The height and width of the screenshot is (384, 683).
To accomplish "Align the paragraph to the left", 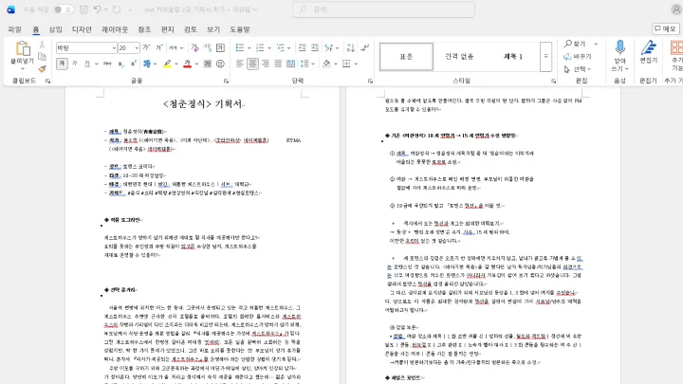I will pyautogui.click(x=240, y=64).
